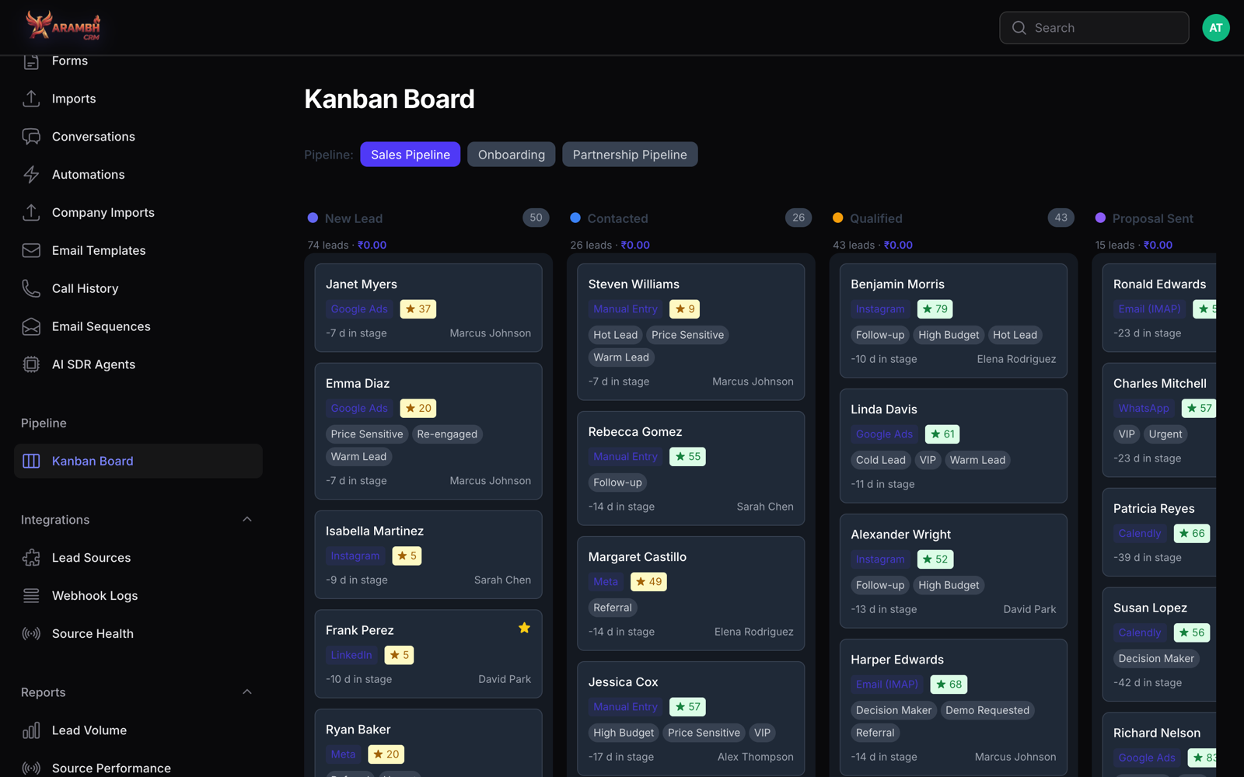Open Jessica Cox lead card
1244x777 pixels.
pyautogui.click(x=691, y=719)
